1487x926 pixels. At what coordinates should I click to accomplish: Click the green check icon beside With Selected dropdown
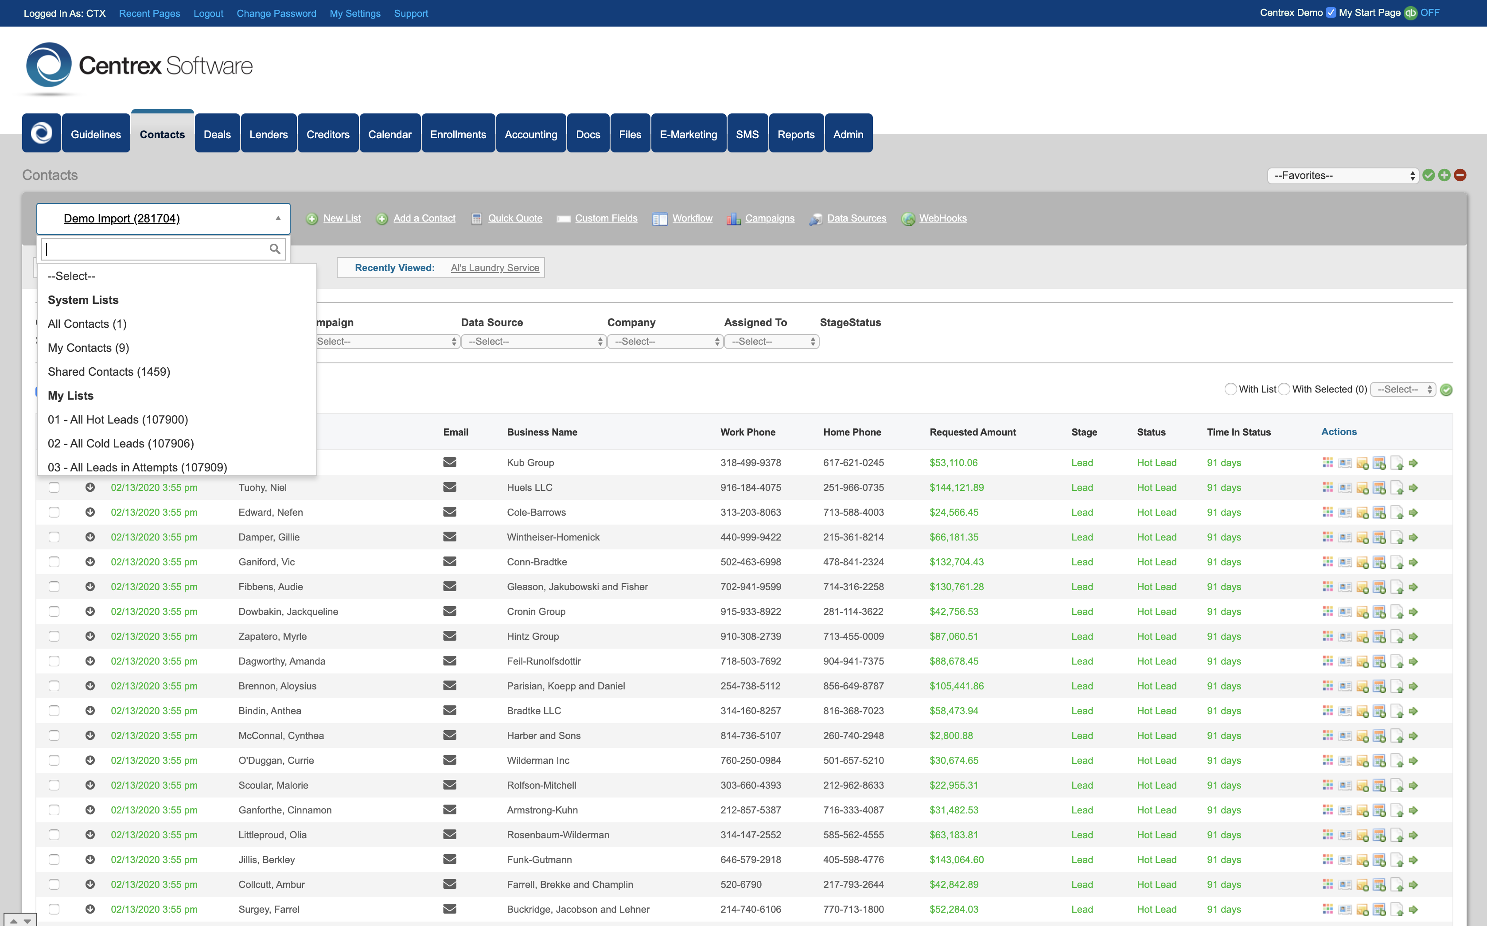point(1447,389)
